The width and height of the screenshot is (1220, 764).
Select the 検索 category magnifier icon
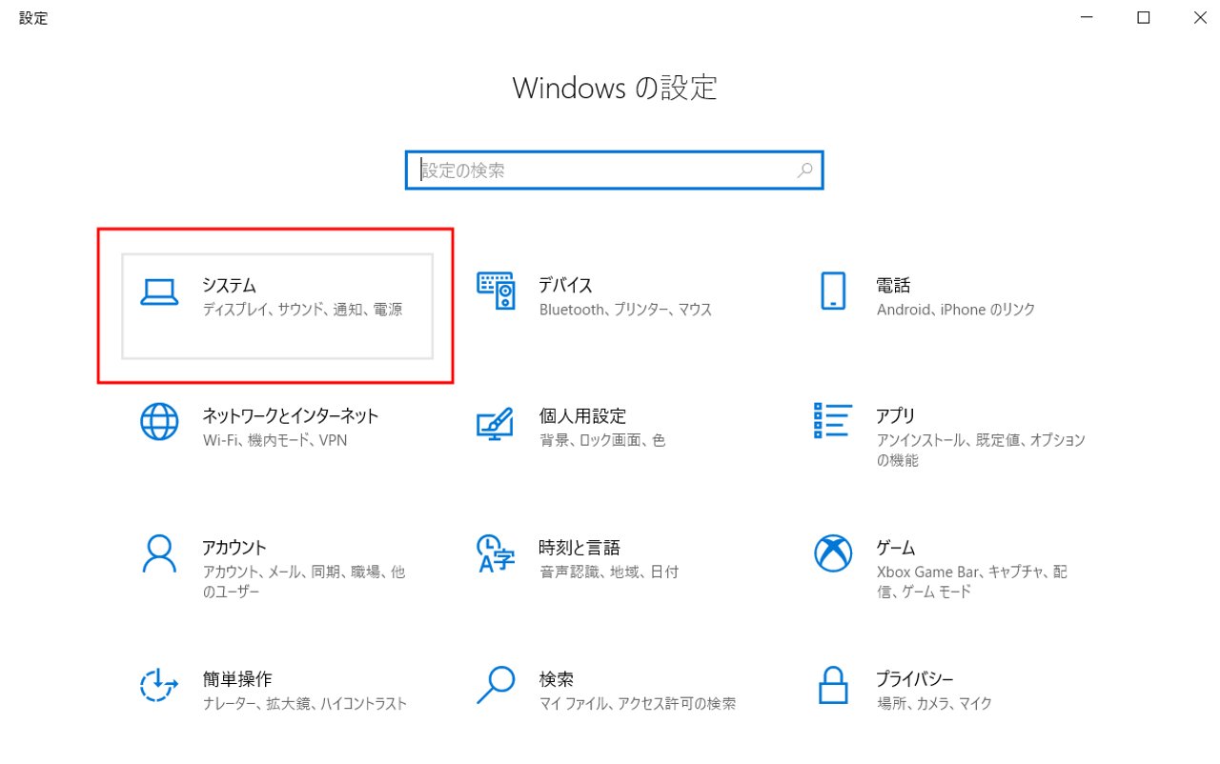[496, 684]
